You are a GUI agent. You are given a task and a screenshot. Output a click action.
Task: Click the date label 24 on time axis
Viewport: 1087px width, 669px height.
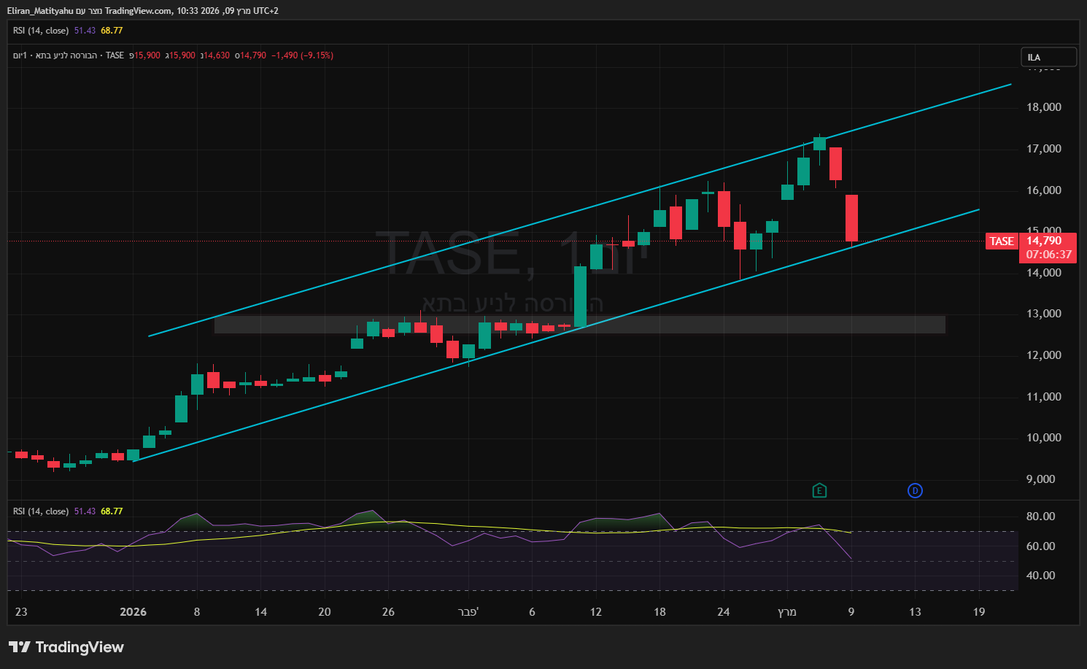coord(724,612)
